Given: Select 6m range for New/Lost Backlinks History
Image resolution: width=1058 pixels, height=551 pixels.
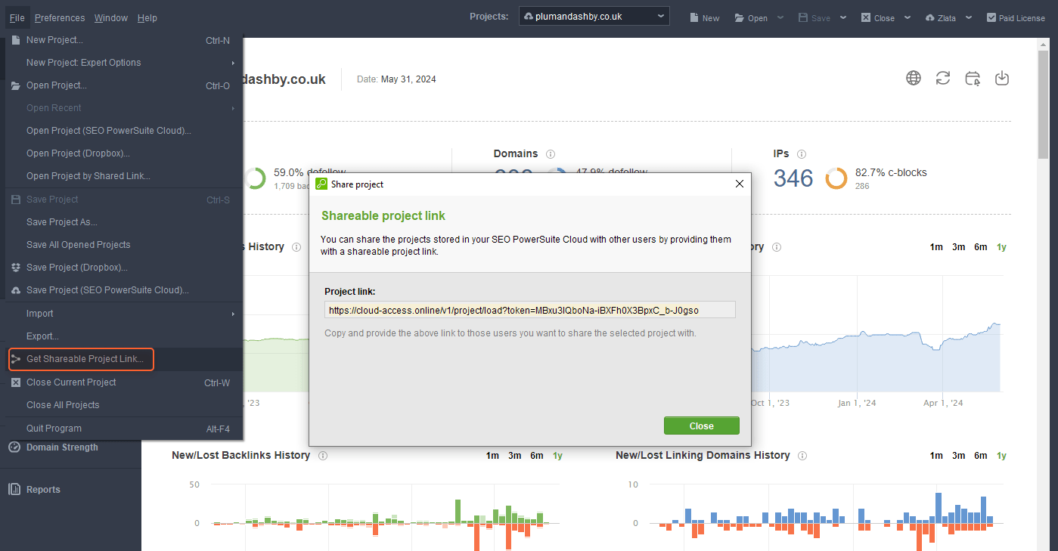Looking at the screenshot, I should click(x=537, y=456).
